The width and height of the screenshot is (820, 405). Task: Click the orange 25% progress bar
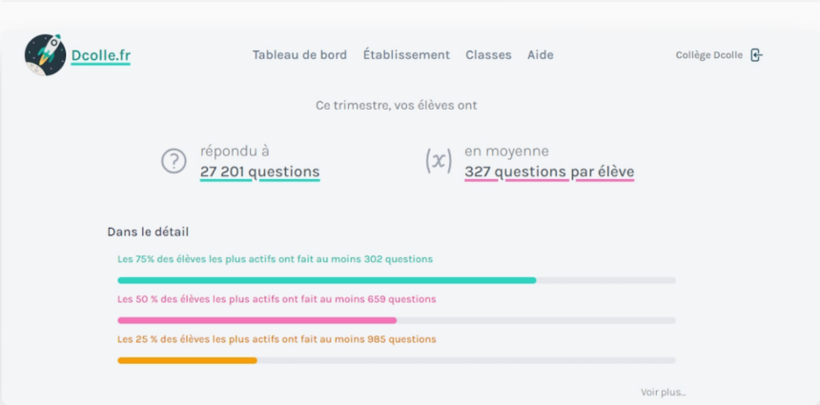coord(397,360)
